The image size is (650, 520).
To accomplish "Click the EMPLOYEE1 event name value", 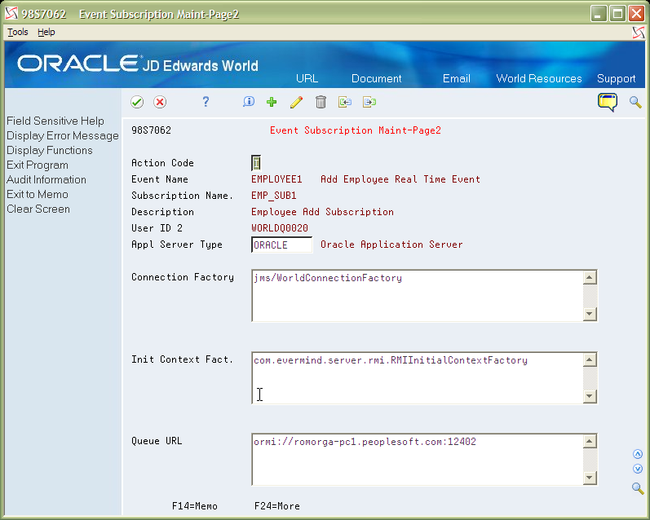I will [x=276, y=179].
